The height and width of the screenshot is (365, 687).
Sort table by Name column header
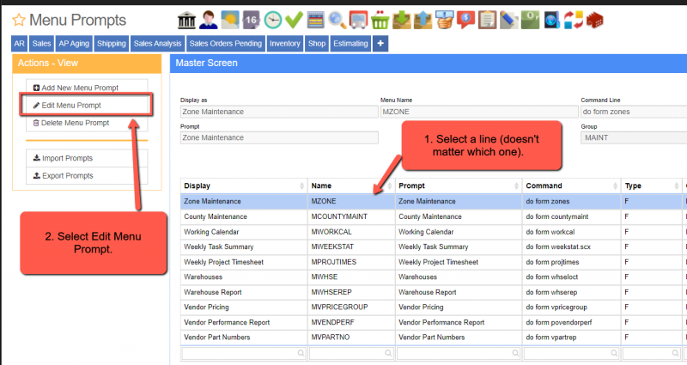(350, 186)
